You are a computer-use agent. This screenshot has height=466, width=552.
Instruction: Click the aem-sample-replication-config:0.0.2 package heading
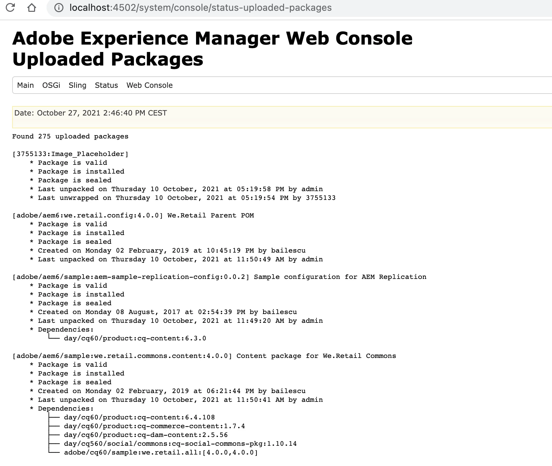(219, 277)
